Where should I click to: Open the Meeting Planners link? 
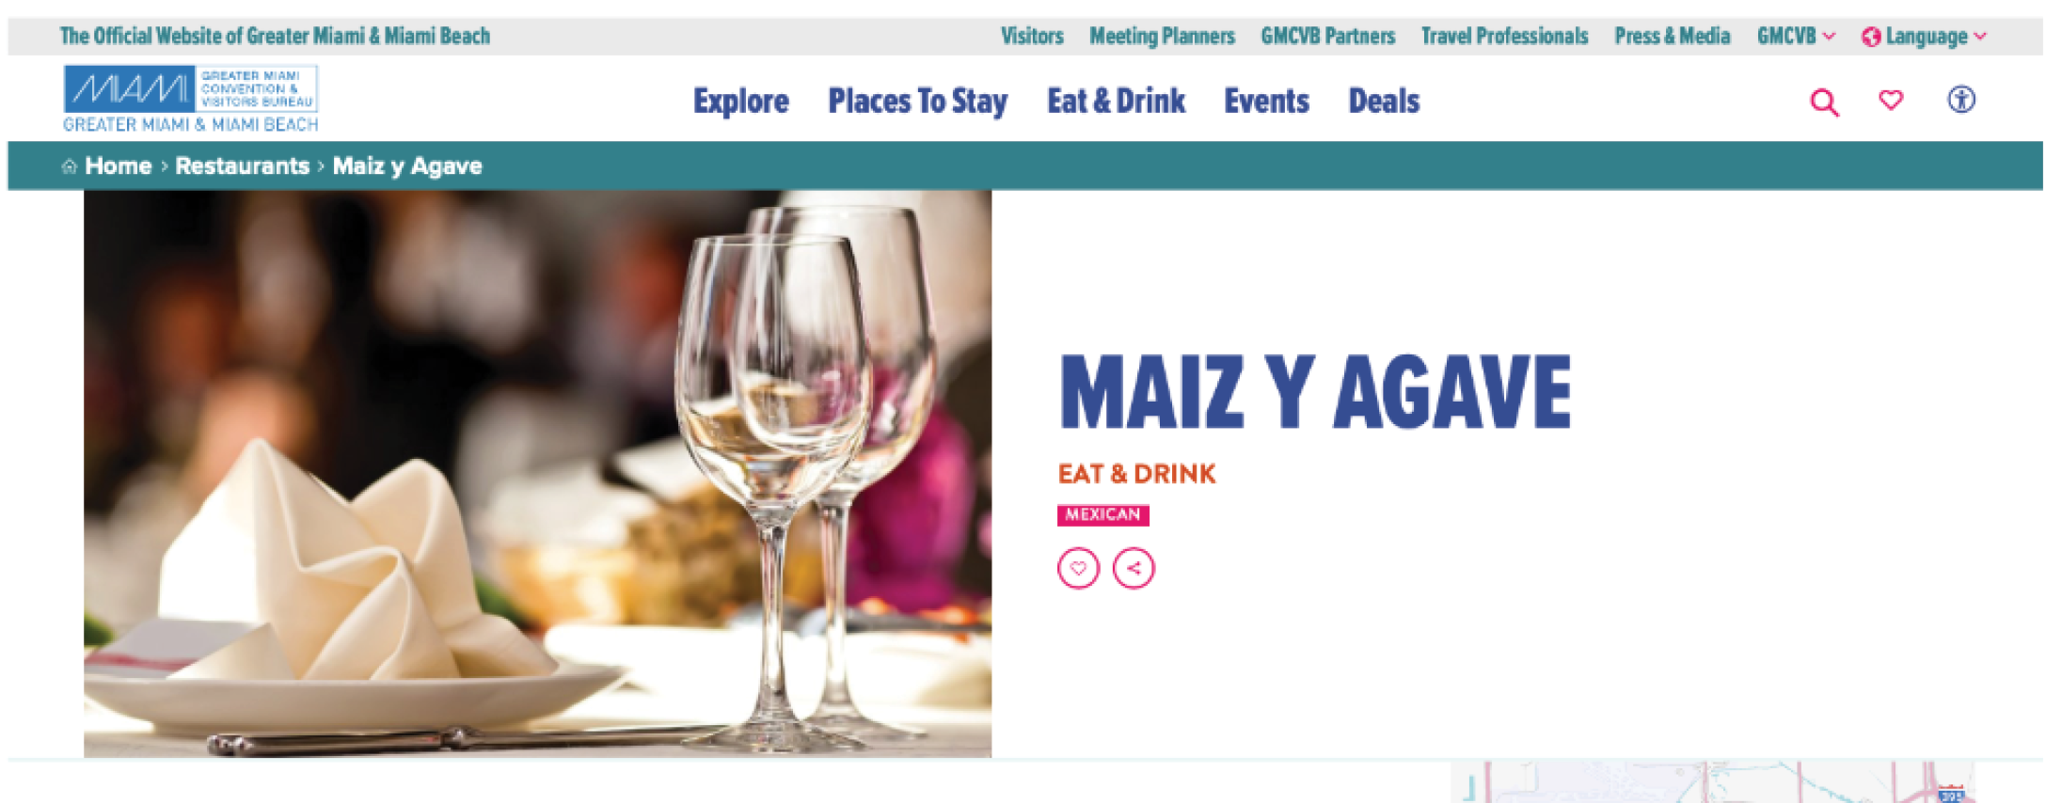click(1162, 36)
